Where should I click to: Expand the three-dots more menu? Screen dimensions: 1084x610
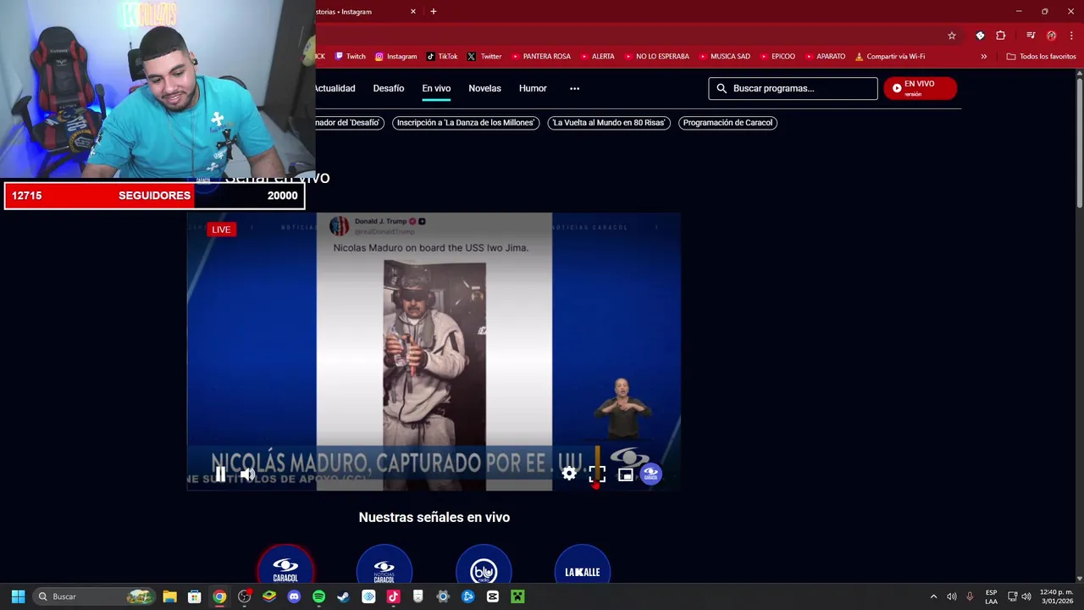574,88
